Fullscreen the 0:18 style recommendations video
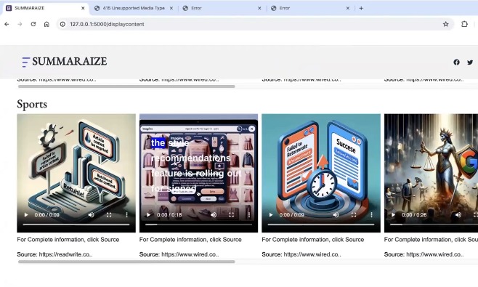This screenshot has height=287, width=478. tap(231, 215)
